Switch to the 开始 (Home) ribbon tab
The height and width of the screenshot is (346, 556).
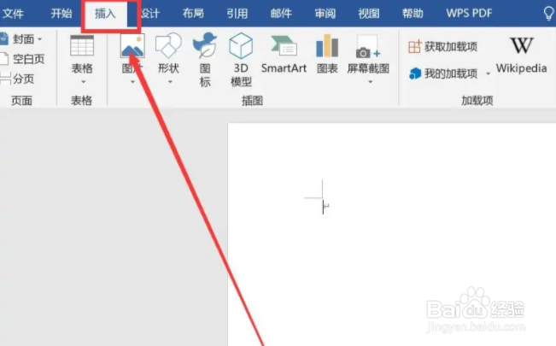coord(61,14)
